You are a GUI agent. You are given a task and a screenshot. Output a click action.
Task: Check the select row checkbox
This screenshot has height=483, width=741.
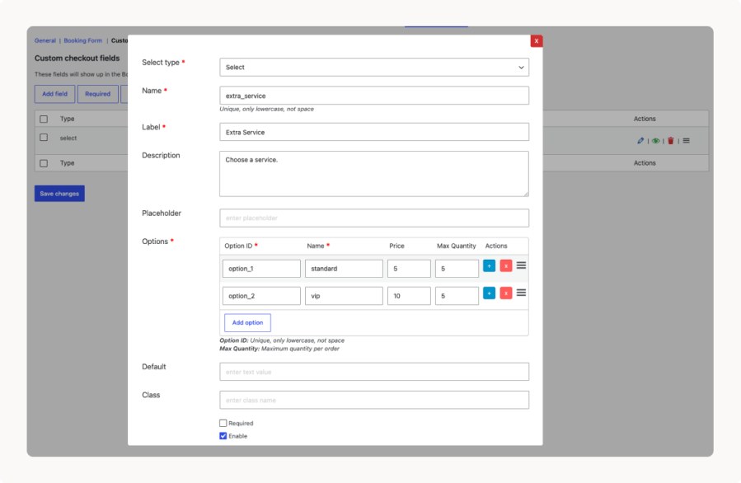tap(44, 137)
